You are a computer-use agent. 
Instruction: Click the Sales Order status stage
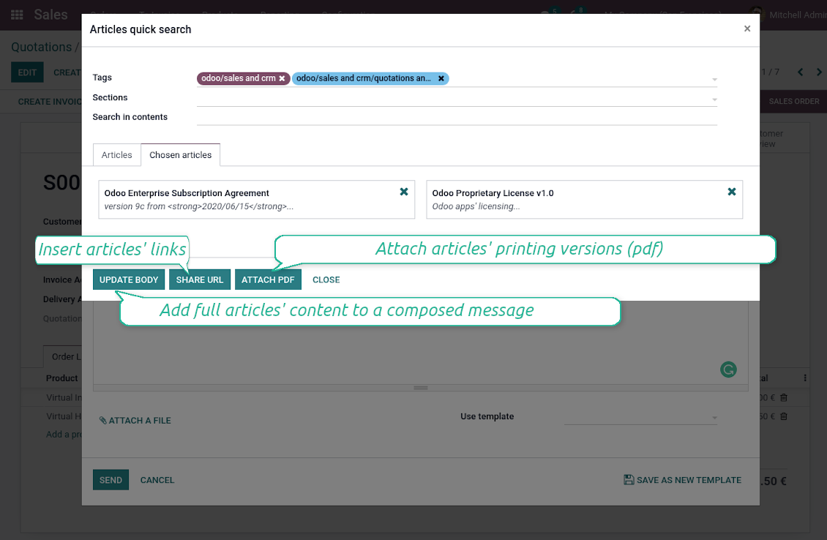point(793,101)
